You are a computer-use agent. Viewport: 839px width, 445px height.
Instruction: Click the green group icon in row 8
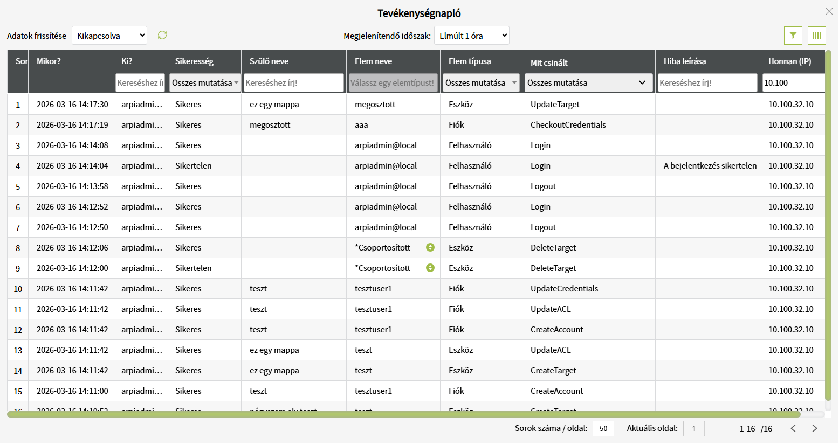pos(430,247)
